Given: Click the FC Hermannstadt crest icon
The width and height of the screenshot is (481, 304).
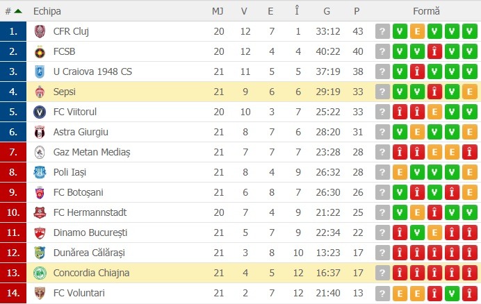Looking at the screenshot, I should pyautogui.click(x=40, y=212).
